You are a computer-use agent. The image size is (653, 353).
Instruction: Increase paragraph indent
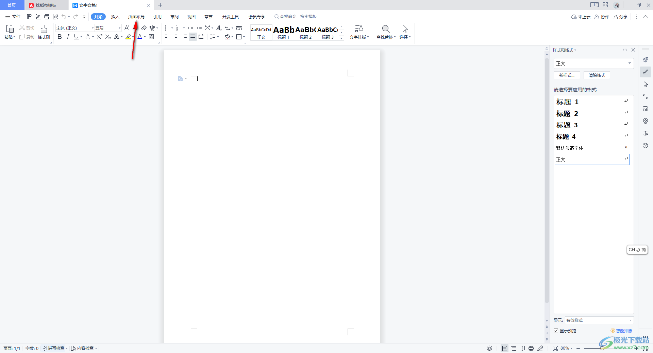[199, 28]
